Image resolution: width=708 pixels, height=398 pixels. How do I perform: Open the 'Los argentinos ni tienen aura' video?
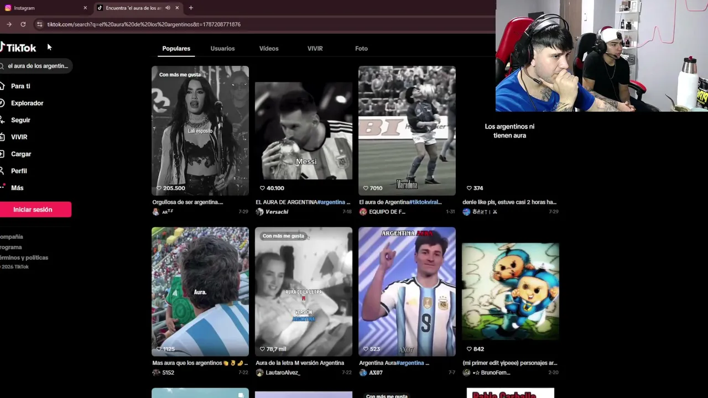pyautogui.click(x=511, y=130)
